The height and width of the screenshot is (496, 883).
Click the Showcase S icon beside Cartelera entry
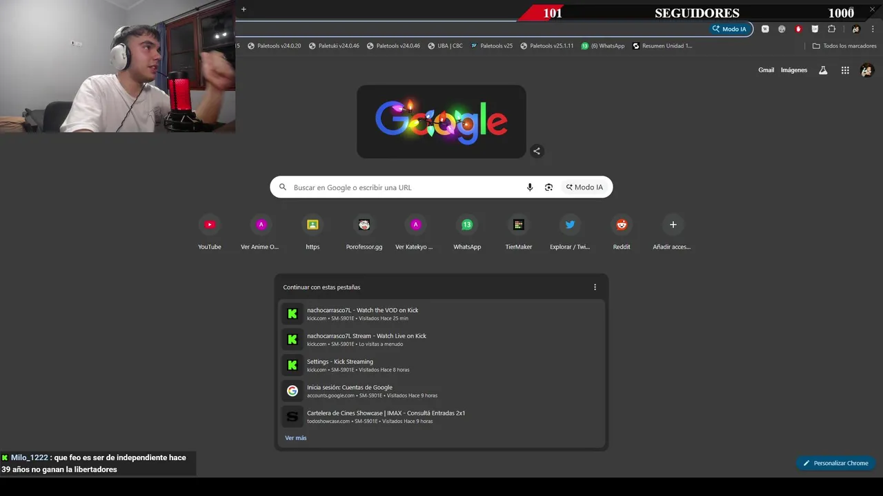pyautogui.click(x=292, y=417)
